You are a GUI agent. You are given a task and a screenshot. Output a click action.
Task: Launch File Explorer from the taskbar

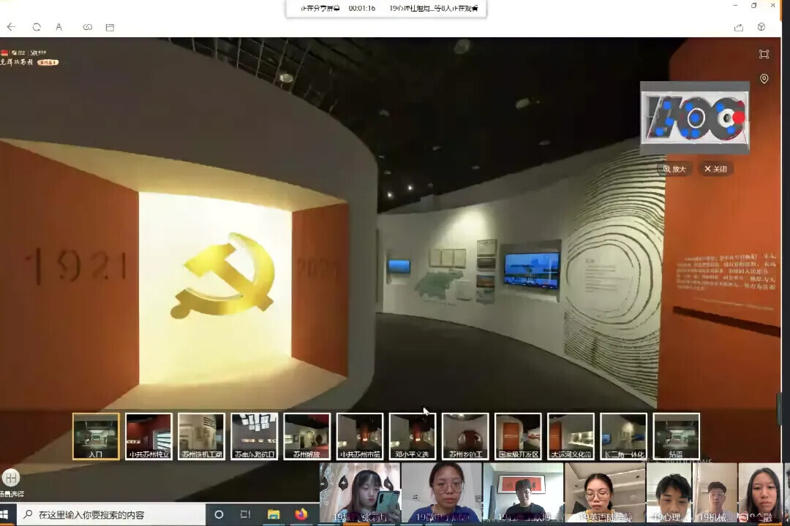[274, 514]
